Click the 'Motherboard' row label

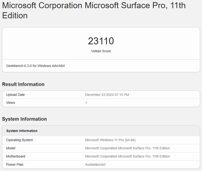click(x=16, y=157)
